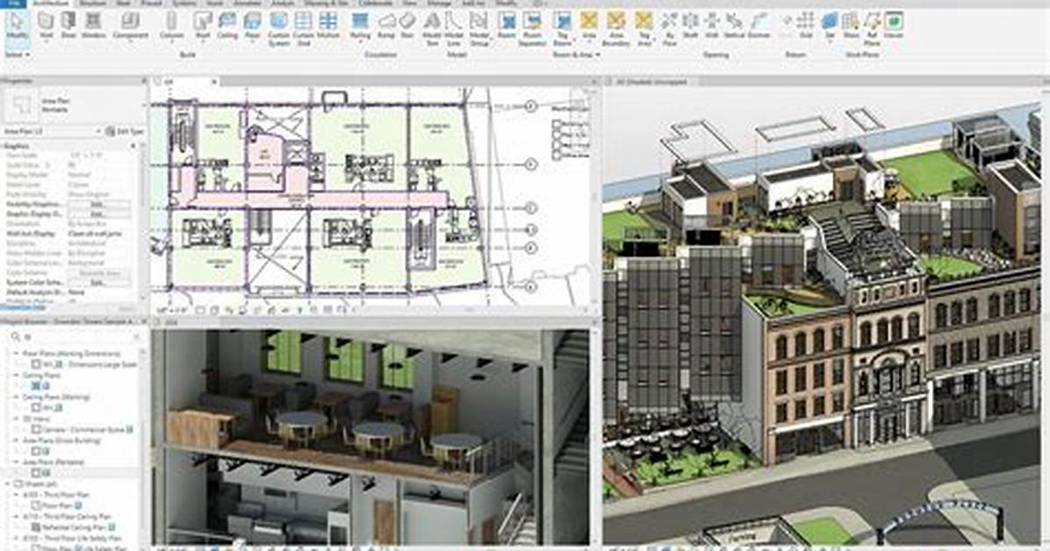
Task: Select the Room tool
Action: 507,25
